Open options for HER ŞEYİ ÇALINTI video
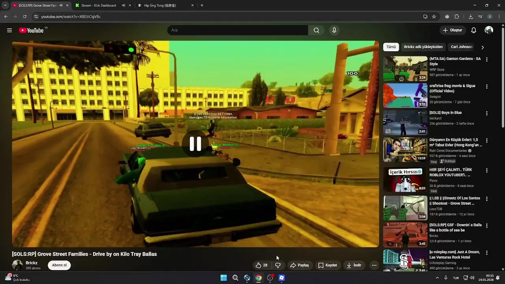 tap(486, 170)
